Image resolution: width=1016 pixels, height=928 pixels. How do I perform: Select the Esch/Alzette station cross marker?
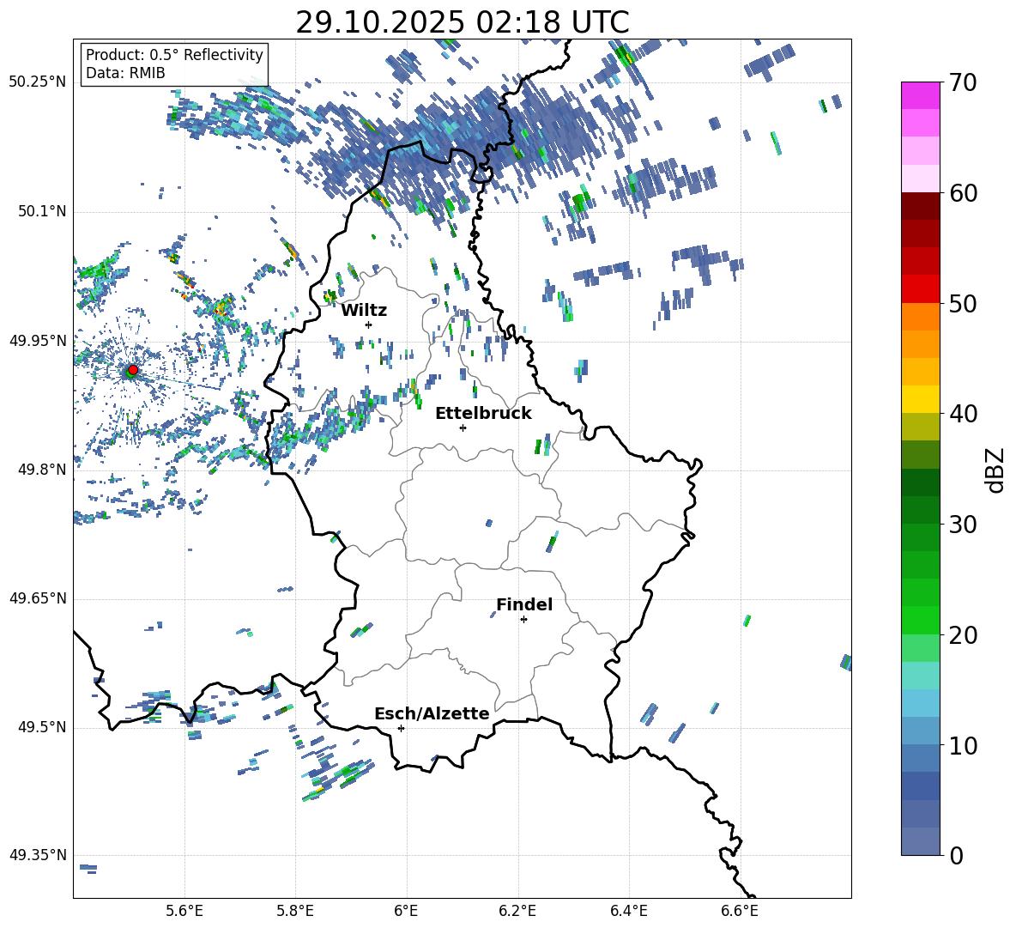coord(401,728)
